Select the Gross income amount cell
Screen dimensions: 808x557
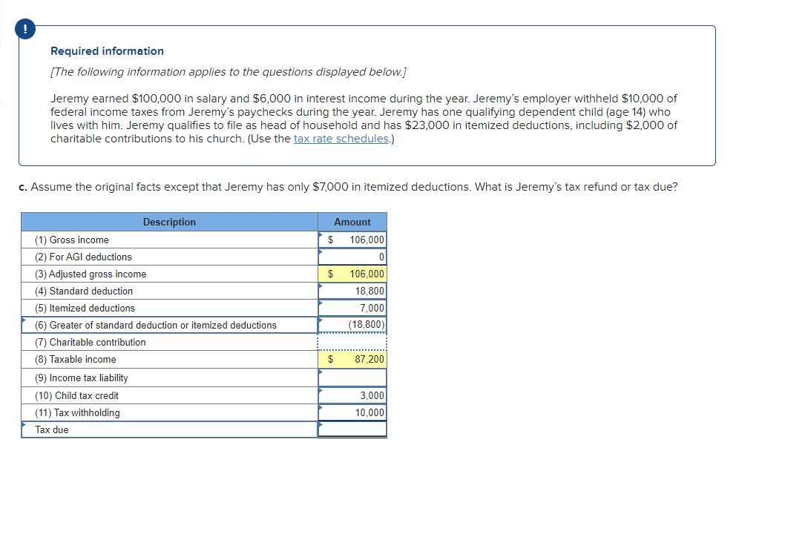[352, 240]
